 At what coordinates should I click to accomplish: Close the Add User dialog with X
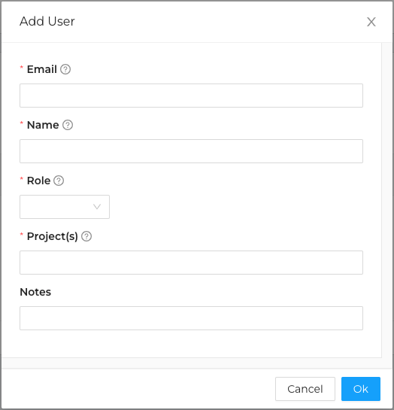[x=371, y=22]
